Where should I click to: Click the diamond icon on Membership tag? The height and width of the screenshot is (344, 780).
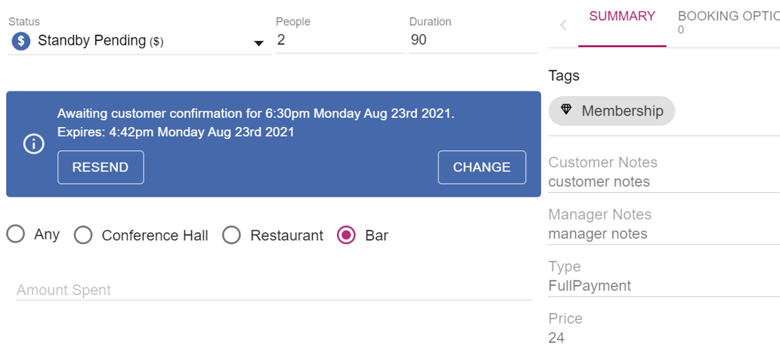566,110
